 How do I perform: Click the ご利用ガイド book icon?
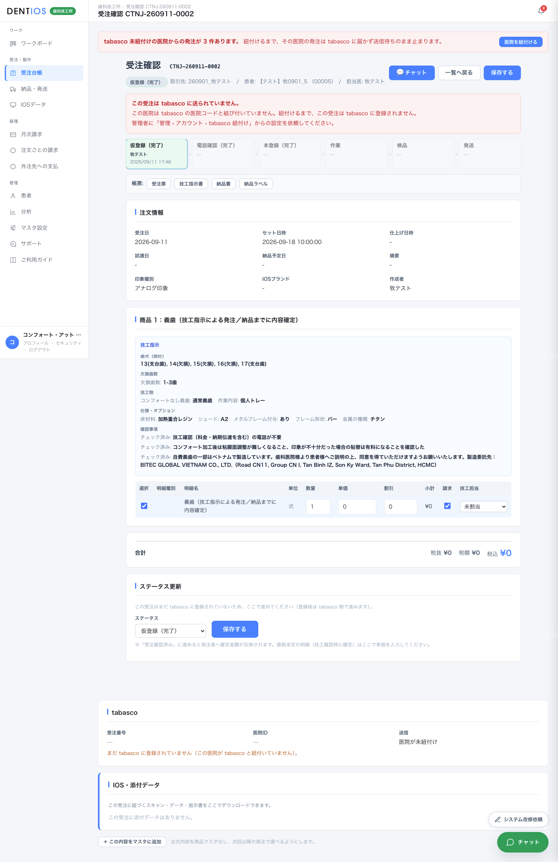tap(13, 260)
